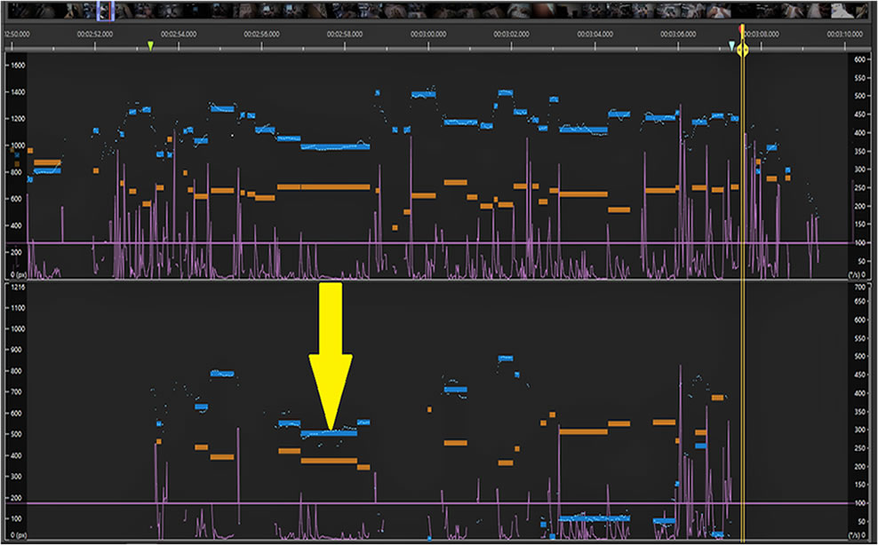This screenshot has width=878, height=545.
Task: Click the green marker on the timeline ruler
Action: click(150, 46)
